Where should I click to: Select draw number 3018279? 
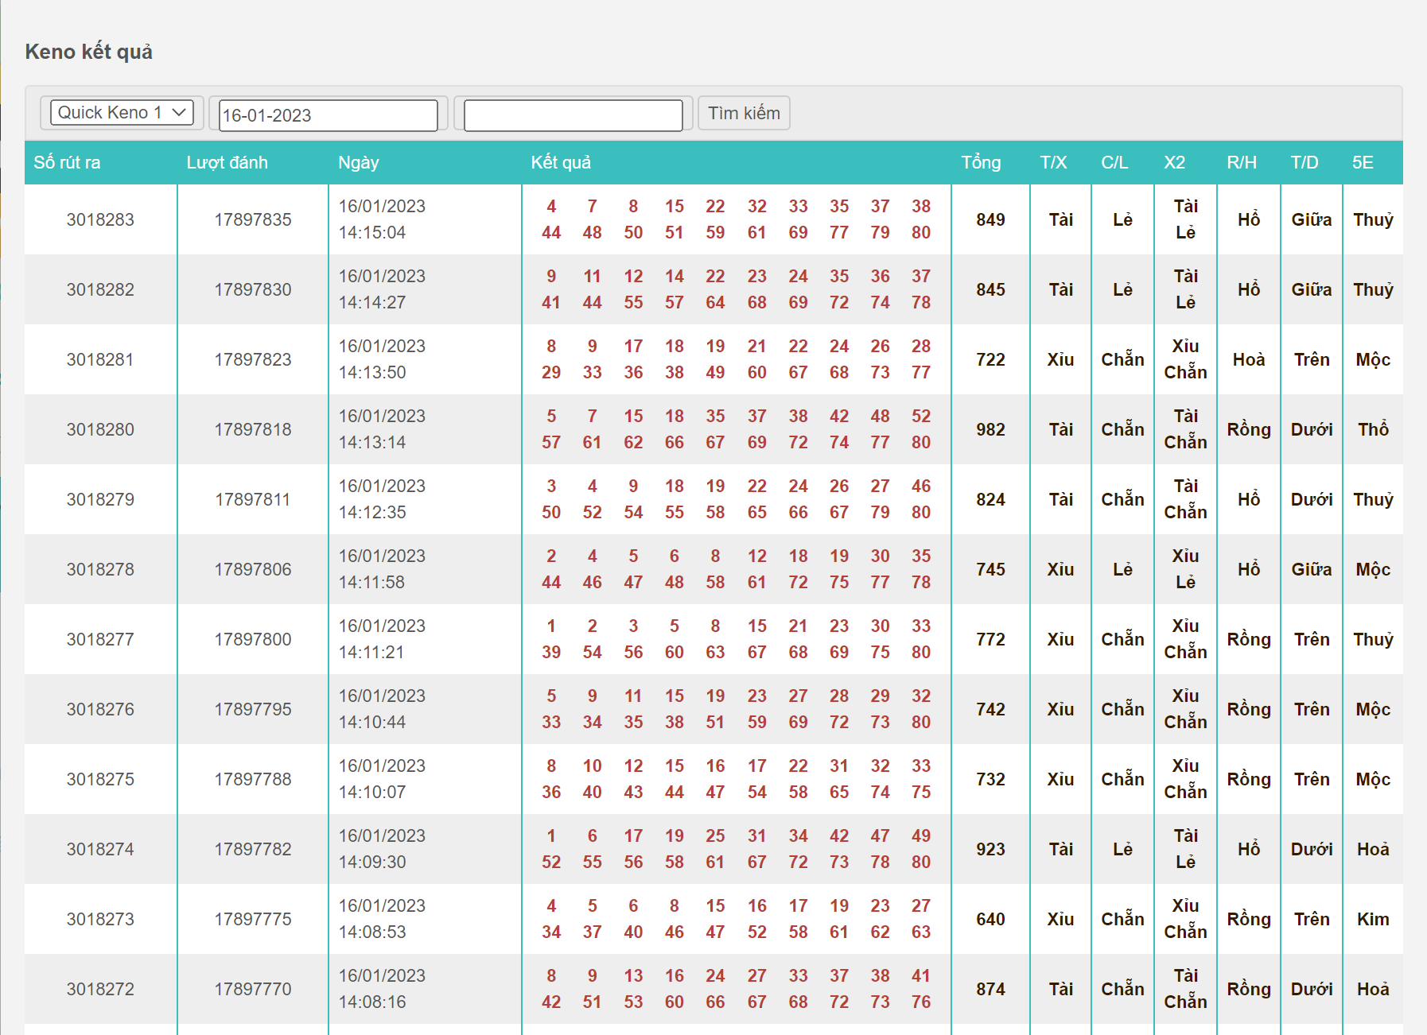[100, 499]
